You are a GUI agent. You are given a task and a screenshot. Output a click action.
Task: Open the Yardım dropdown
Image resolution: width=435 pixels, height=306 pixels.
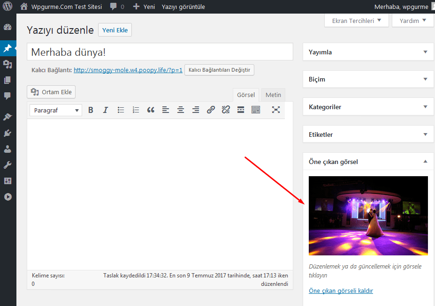(413, 21)
